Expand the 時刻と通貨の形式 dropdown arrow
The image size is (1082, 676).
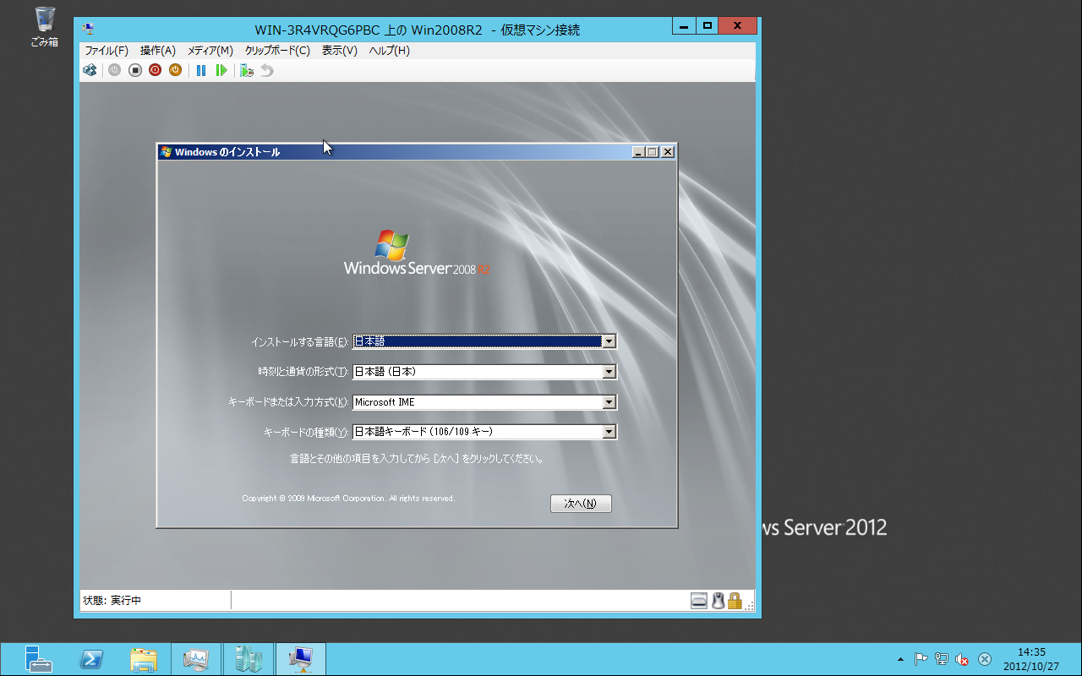(x=609, y=372)
